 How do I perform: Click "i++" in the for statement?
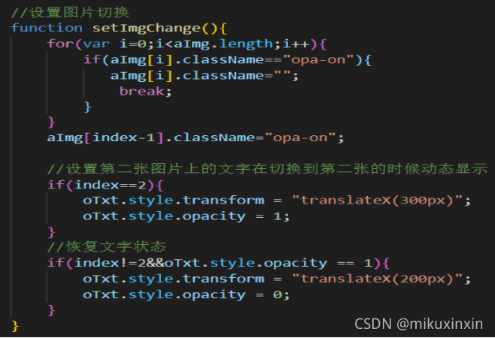pyautogui.click(x=296, y=44)
